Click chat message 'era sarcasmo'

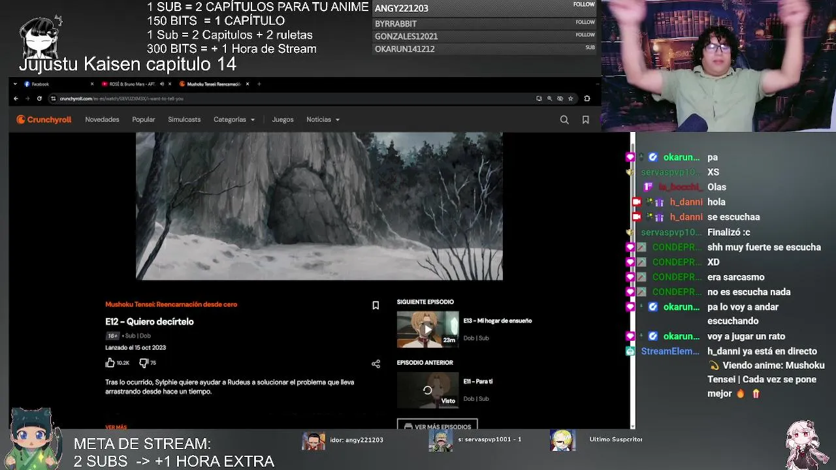click(736, 277)
